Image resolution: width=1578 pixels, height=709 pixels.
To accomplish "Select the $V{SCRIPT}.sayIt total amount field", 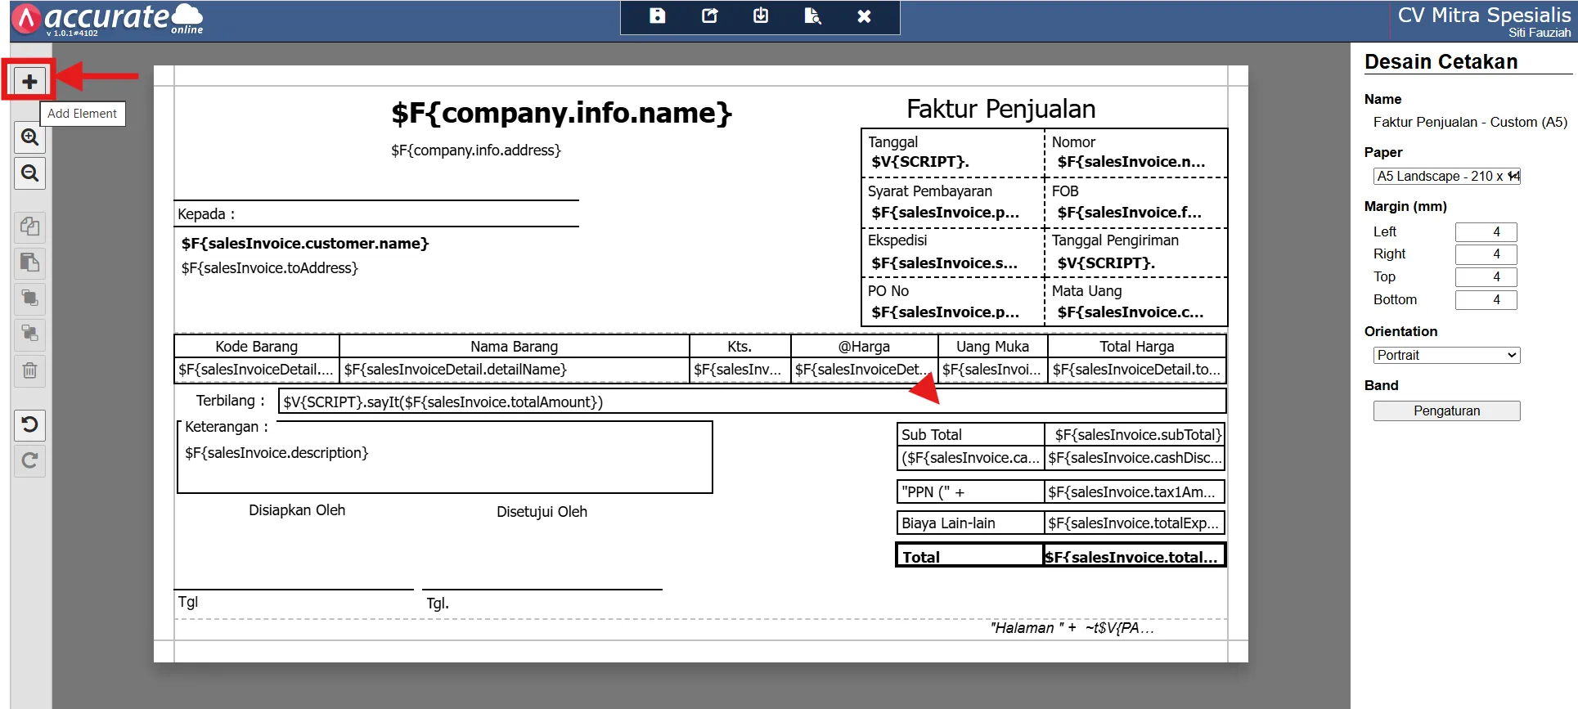I will 753,402.
